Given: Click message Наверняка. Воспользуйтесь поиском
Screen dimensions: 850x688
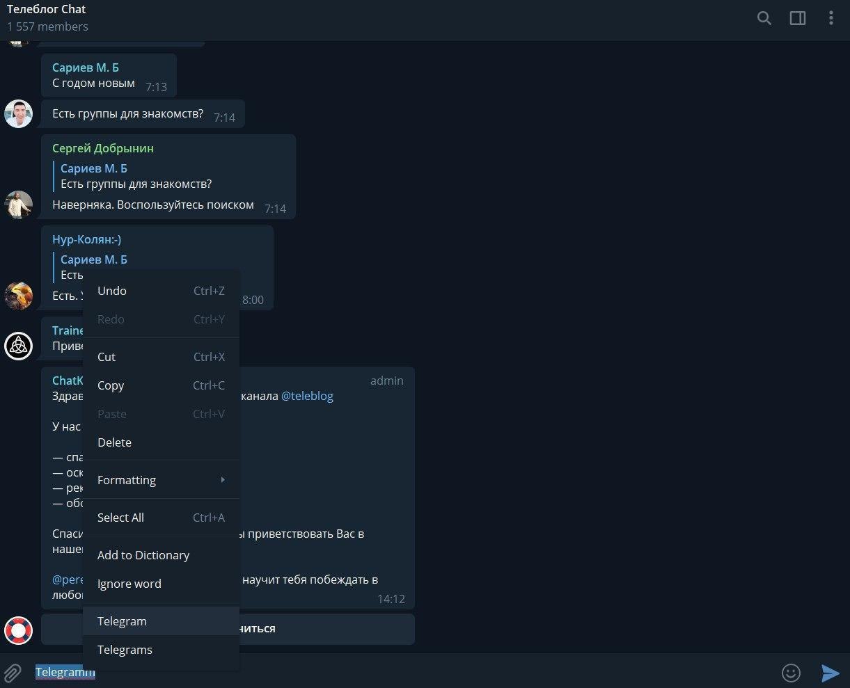Looking at the screenshot, I should pyautogui.click(x=153, y=205).
